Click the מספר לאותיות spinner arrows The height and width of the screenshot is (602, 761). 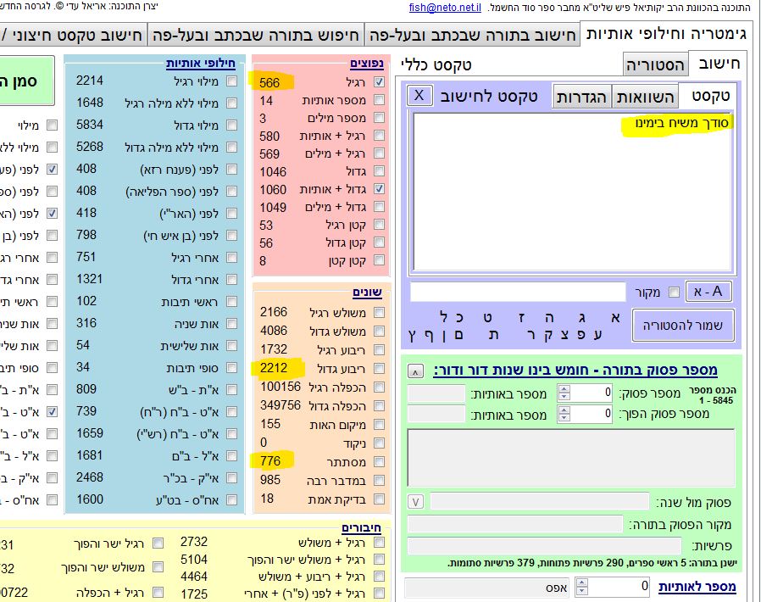(x=582, y=587)
